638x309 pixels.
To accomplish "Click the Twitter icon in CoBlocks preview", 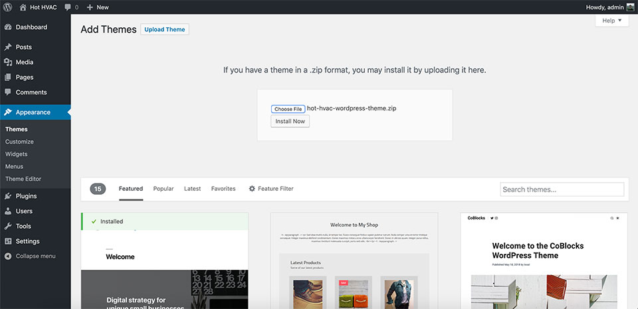I will 492,219.
